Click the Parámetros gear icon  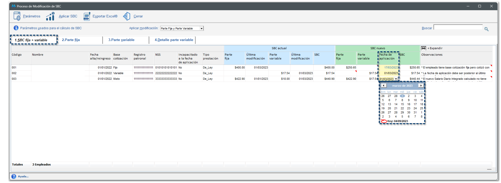point(17,16)
